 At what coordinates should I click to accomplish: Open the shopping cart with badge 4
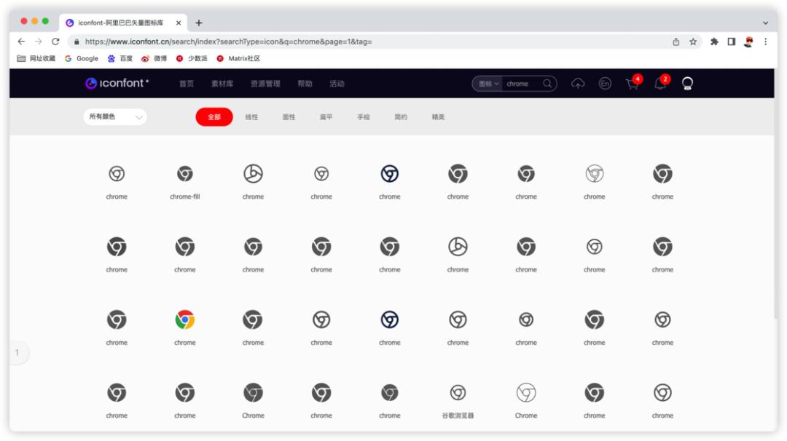(633, 83)
